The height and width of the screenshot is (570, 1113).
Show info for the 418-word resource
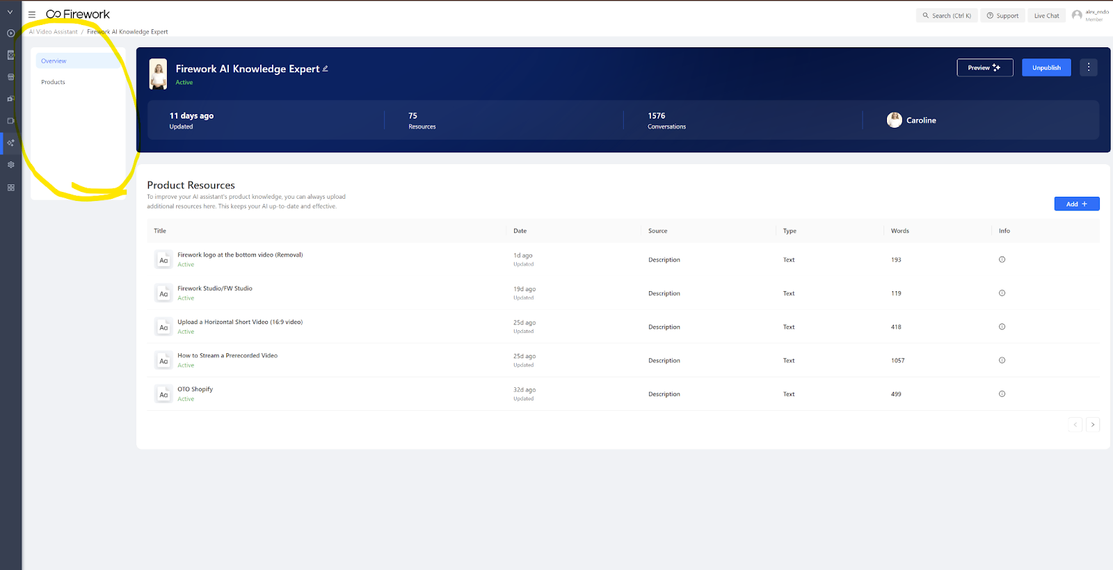tap(1002, 327)
